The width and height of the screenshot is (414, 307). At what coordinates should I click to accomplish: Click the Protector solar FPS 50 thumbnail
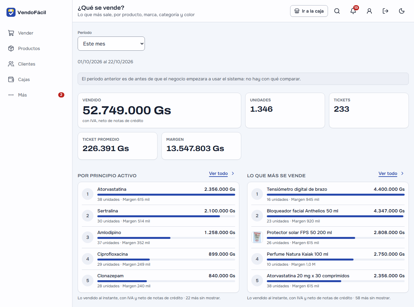tap(257, 237)
